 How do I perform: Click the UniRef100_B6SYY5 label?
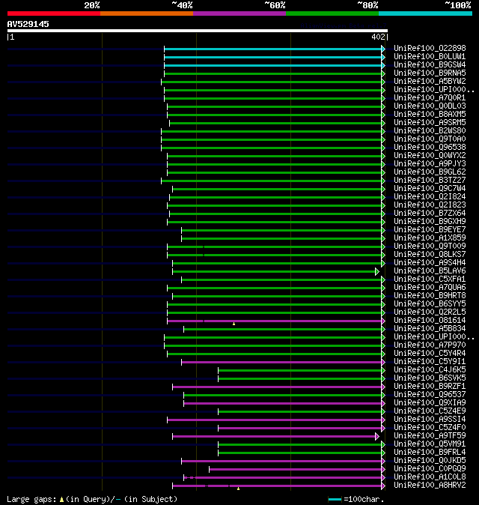tap(430, 304)
